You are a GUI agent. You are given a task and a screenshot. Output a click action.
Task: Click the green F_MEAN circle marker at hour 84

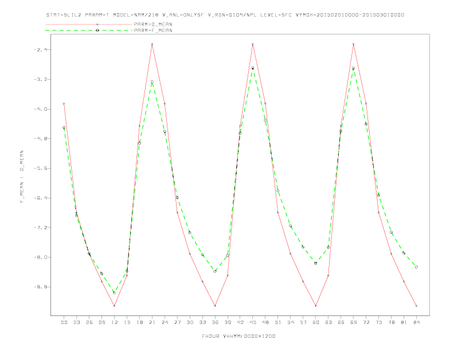click(x=416, y=267)
